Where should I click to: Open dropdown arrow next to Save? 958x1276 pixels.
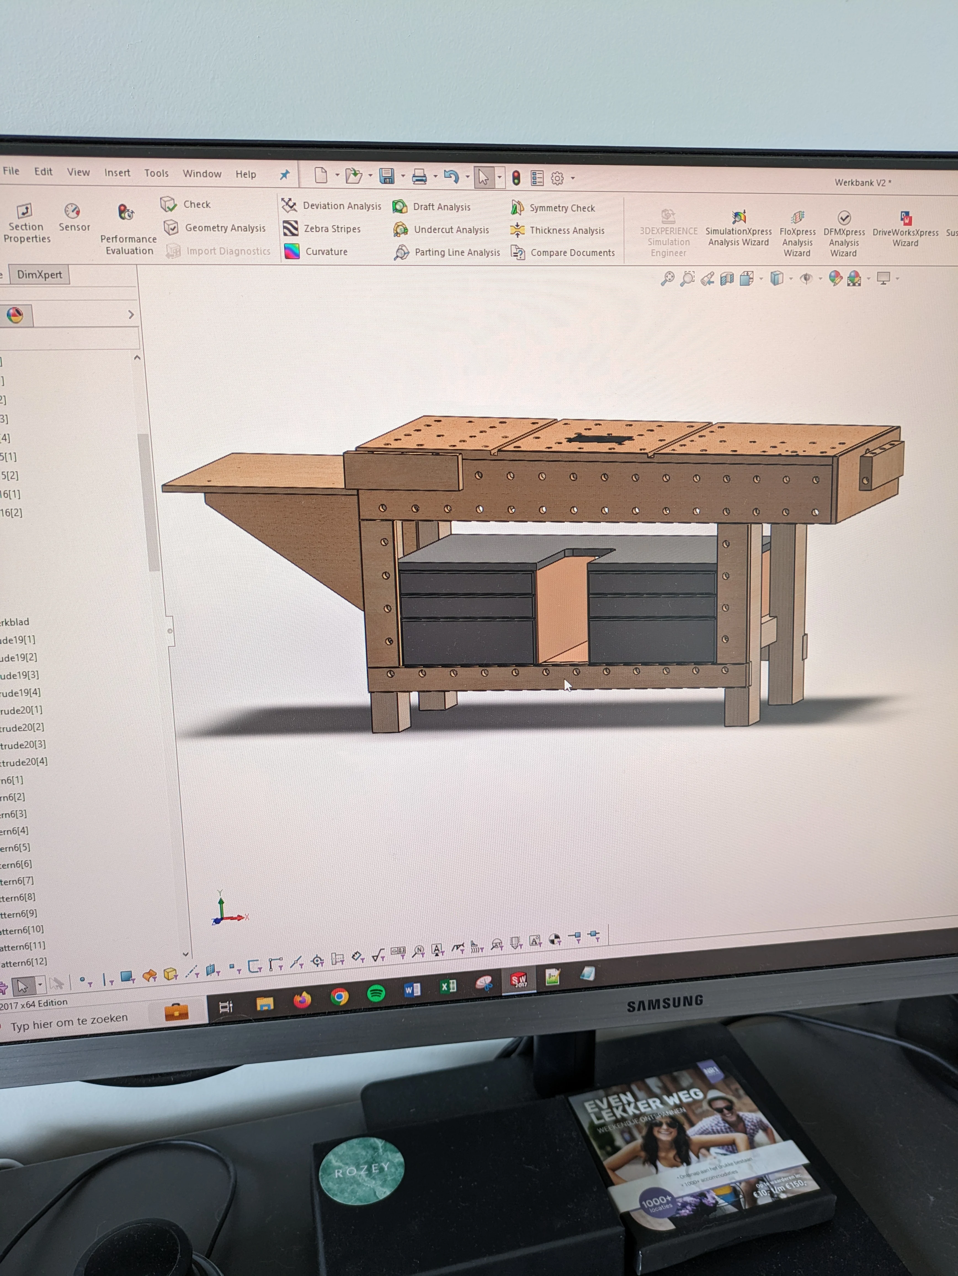coord(403,176)
